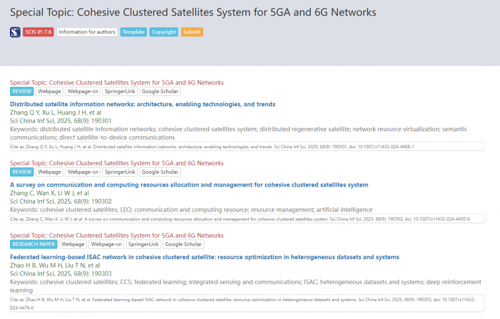Open Webpage-cn for the survey article
The image size is (500, 319).
(x=83, y=172)
